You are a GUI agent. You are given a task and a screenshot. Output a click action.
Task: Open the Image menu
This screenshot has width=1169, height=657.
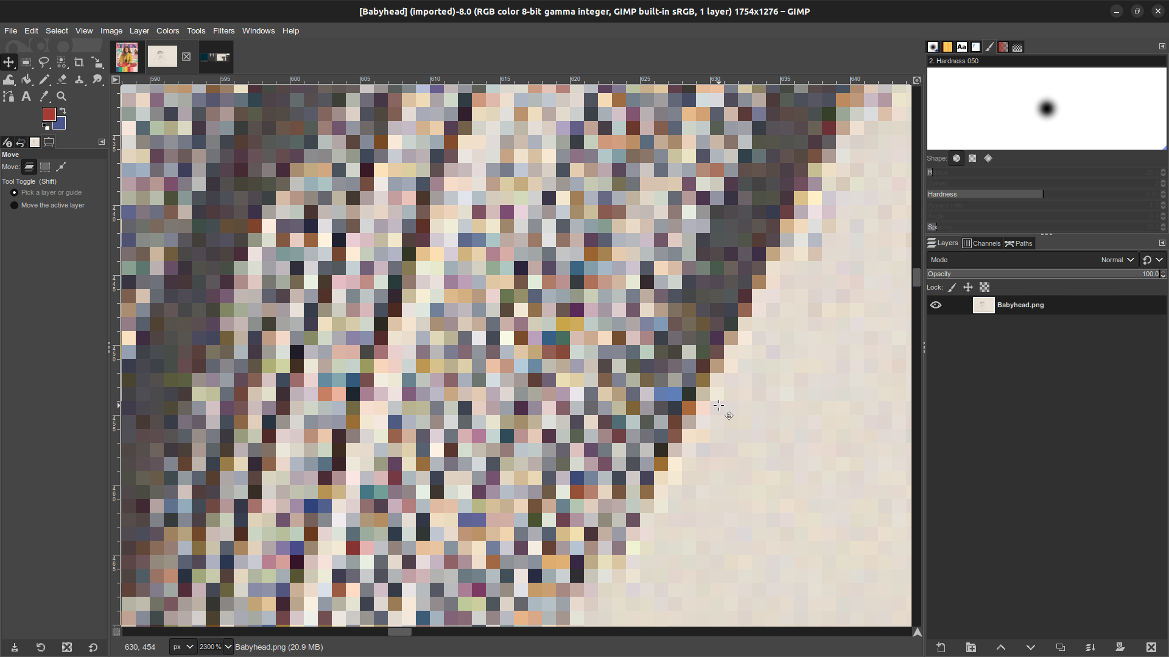(111, 30)
